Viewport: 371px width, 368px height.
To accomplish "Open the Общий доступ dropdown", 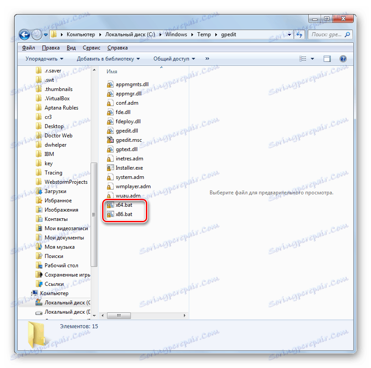I will (x=174, y=59).
